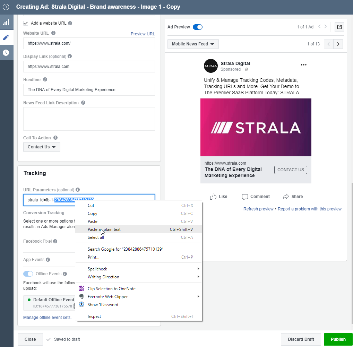Click the Preview URL link
The width and height of the screenshot is (353, 347).
coord(143,34)
